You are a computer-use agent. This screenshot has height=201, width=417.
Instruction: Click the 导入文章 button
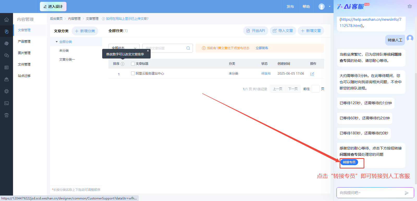283,31
